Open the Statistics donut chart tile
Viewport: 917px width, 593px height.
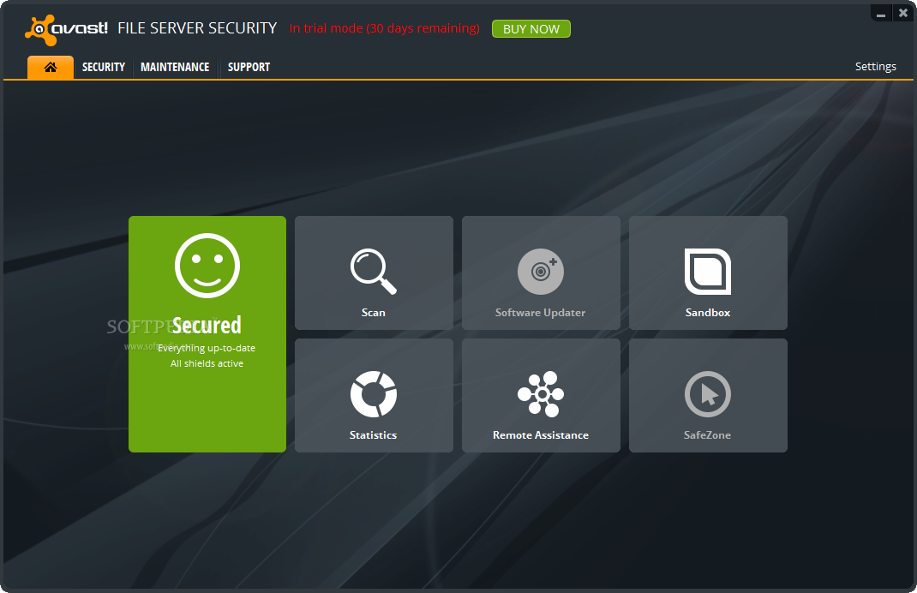[374, 395]
